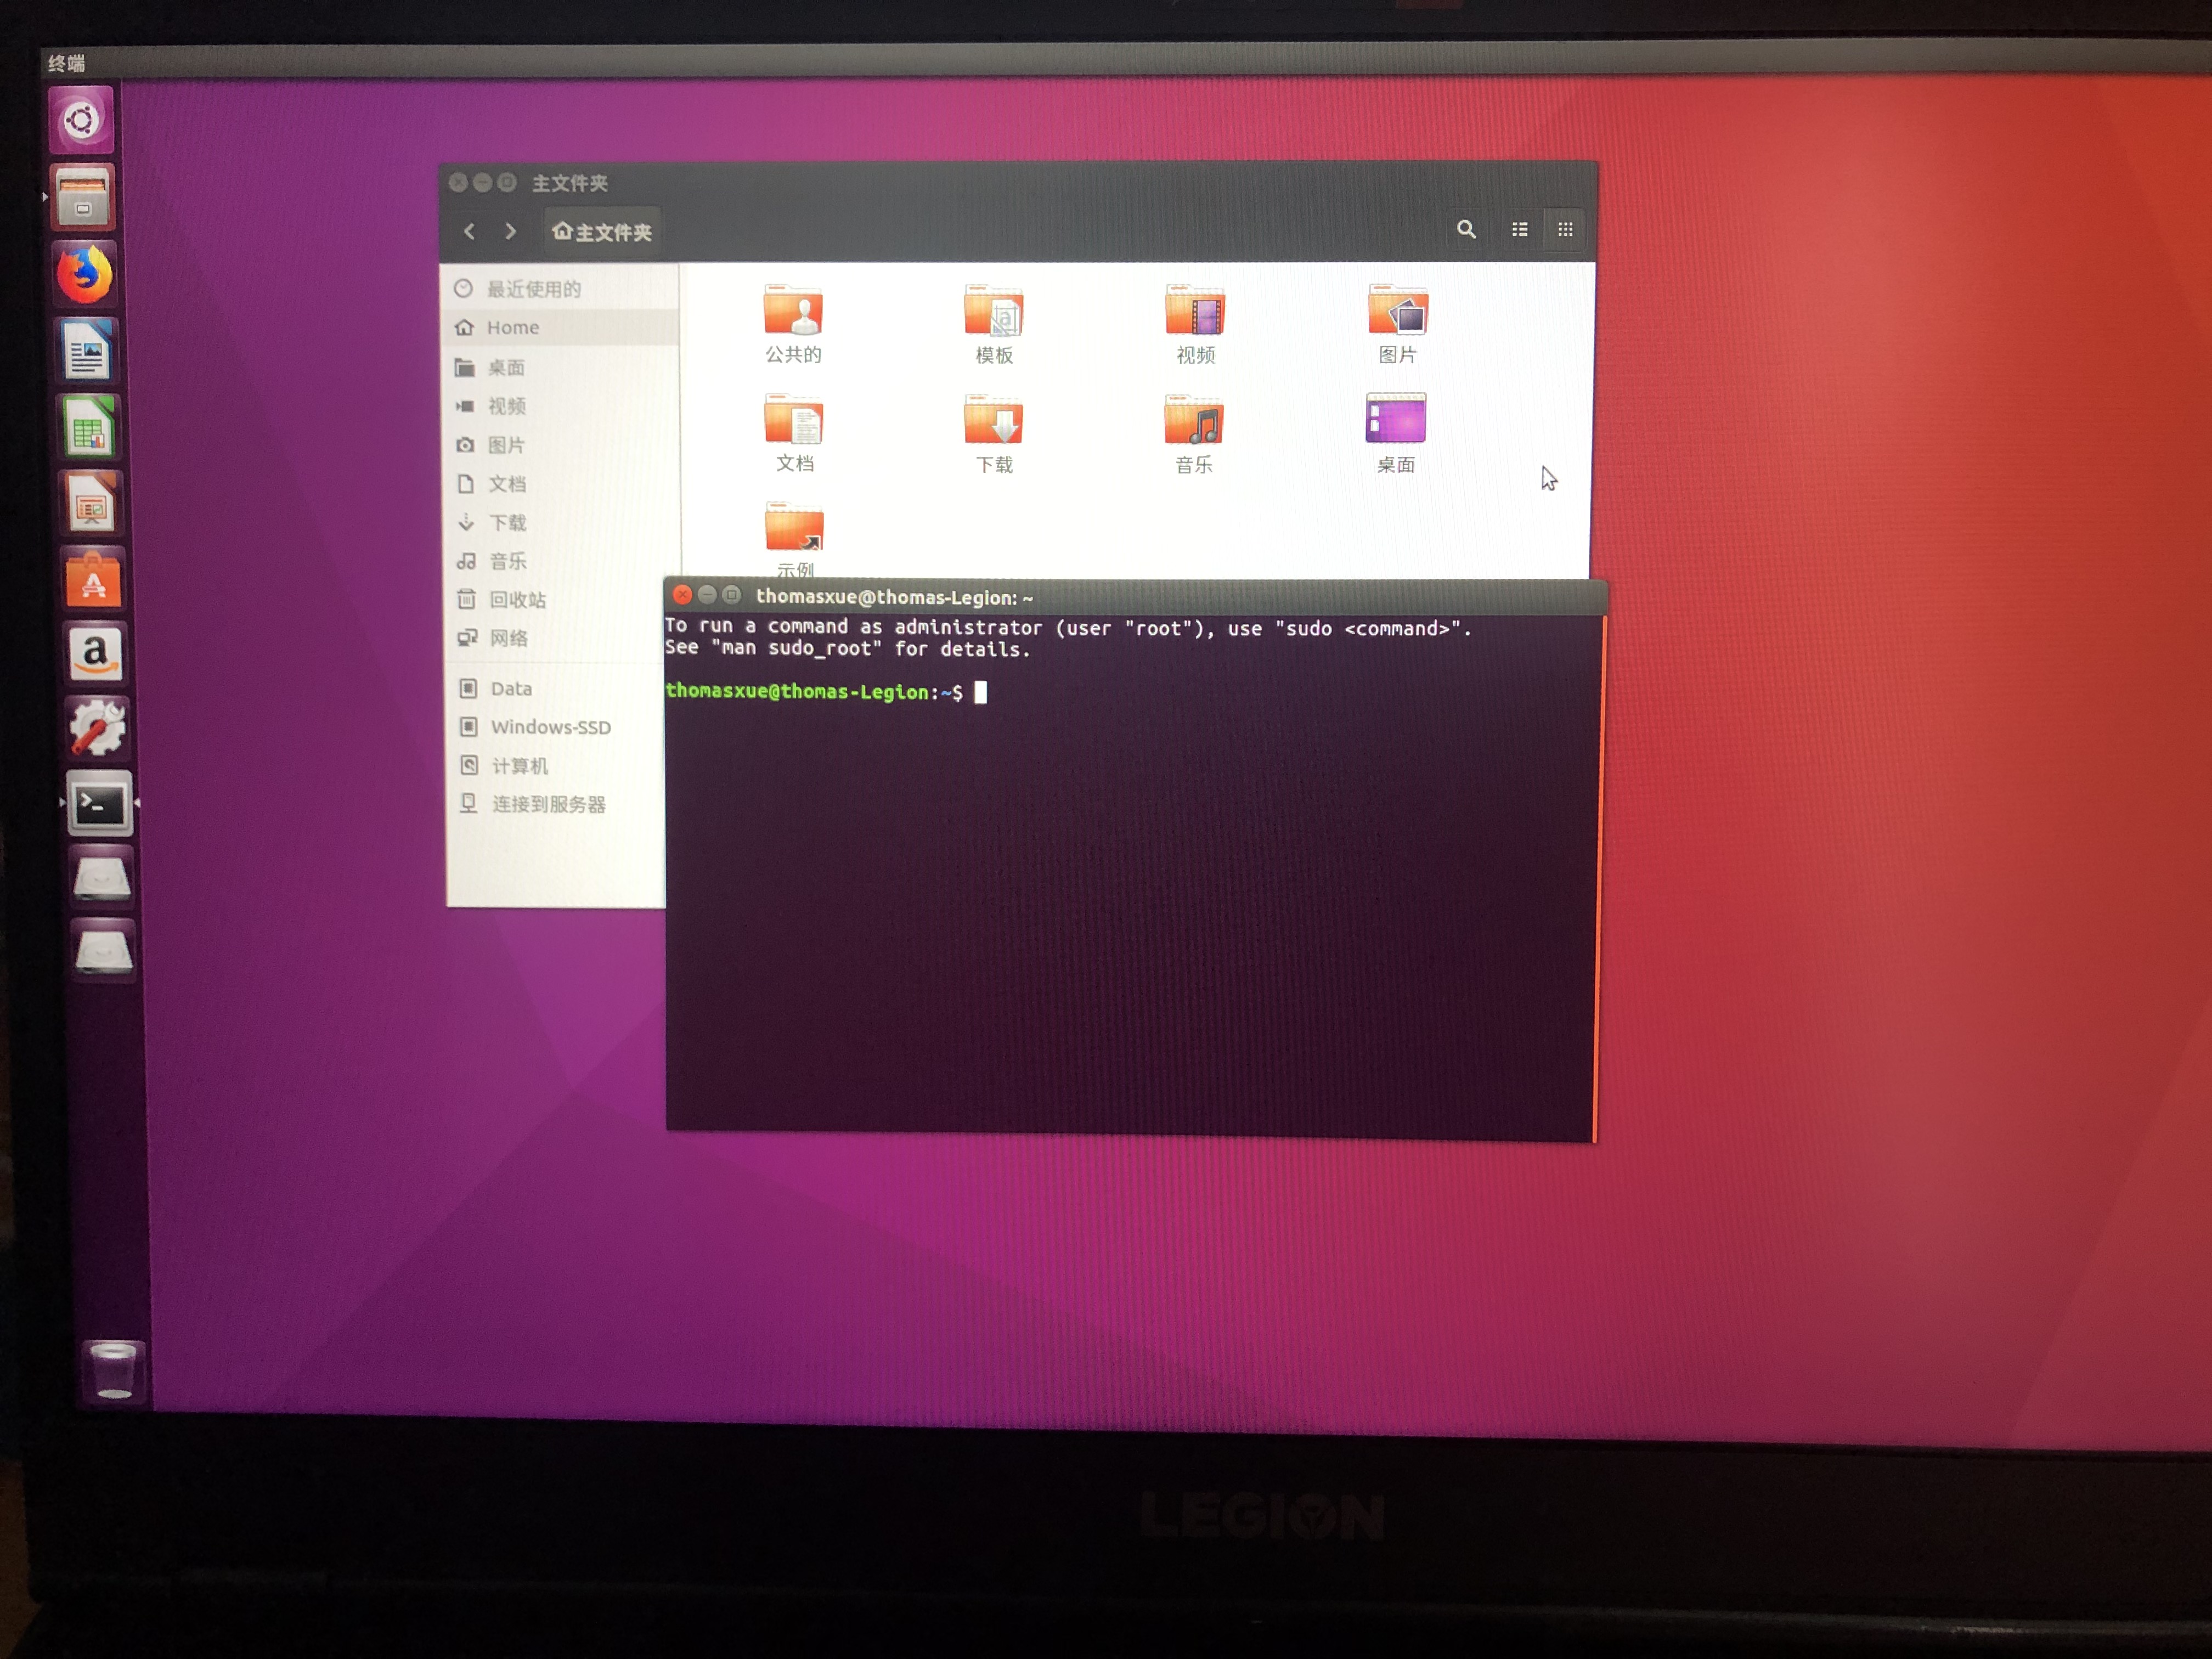Open LibreOffice Writer from the launcher
Image resolution: width=2212 pixels, height=1659 pixels.
point(88,351)
